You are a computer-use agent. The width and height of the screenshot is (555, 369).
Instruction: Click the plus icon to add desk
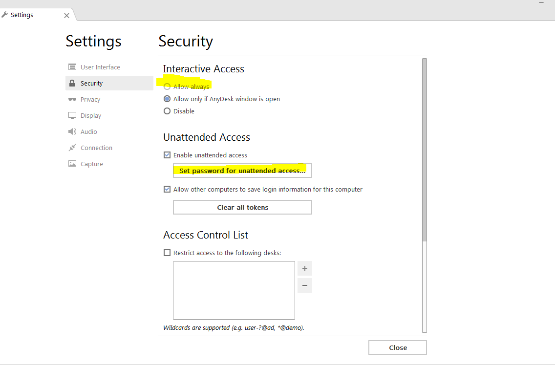point(305,268)
